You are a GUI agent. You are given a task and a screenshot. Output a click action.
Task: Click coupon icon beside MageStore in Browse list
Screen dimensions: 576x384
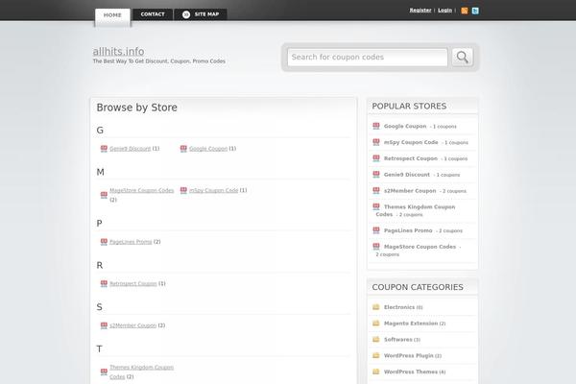(104, 195)
